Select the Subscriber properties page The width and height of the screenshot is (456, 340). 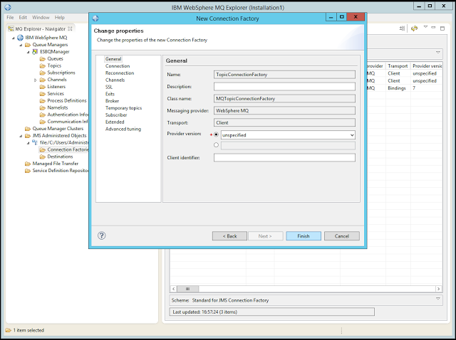tap(116, 115)
